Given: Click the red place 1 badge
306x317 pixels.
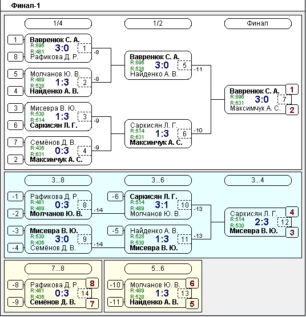Looking at the screenshot, I should [x=292, y=90].
